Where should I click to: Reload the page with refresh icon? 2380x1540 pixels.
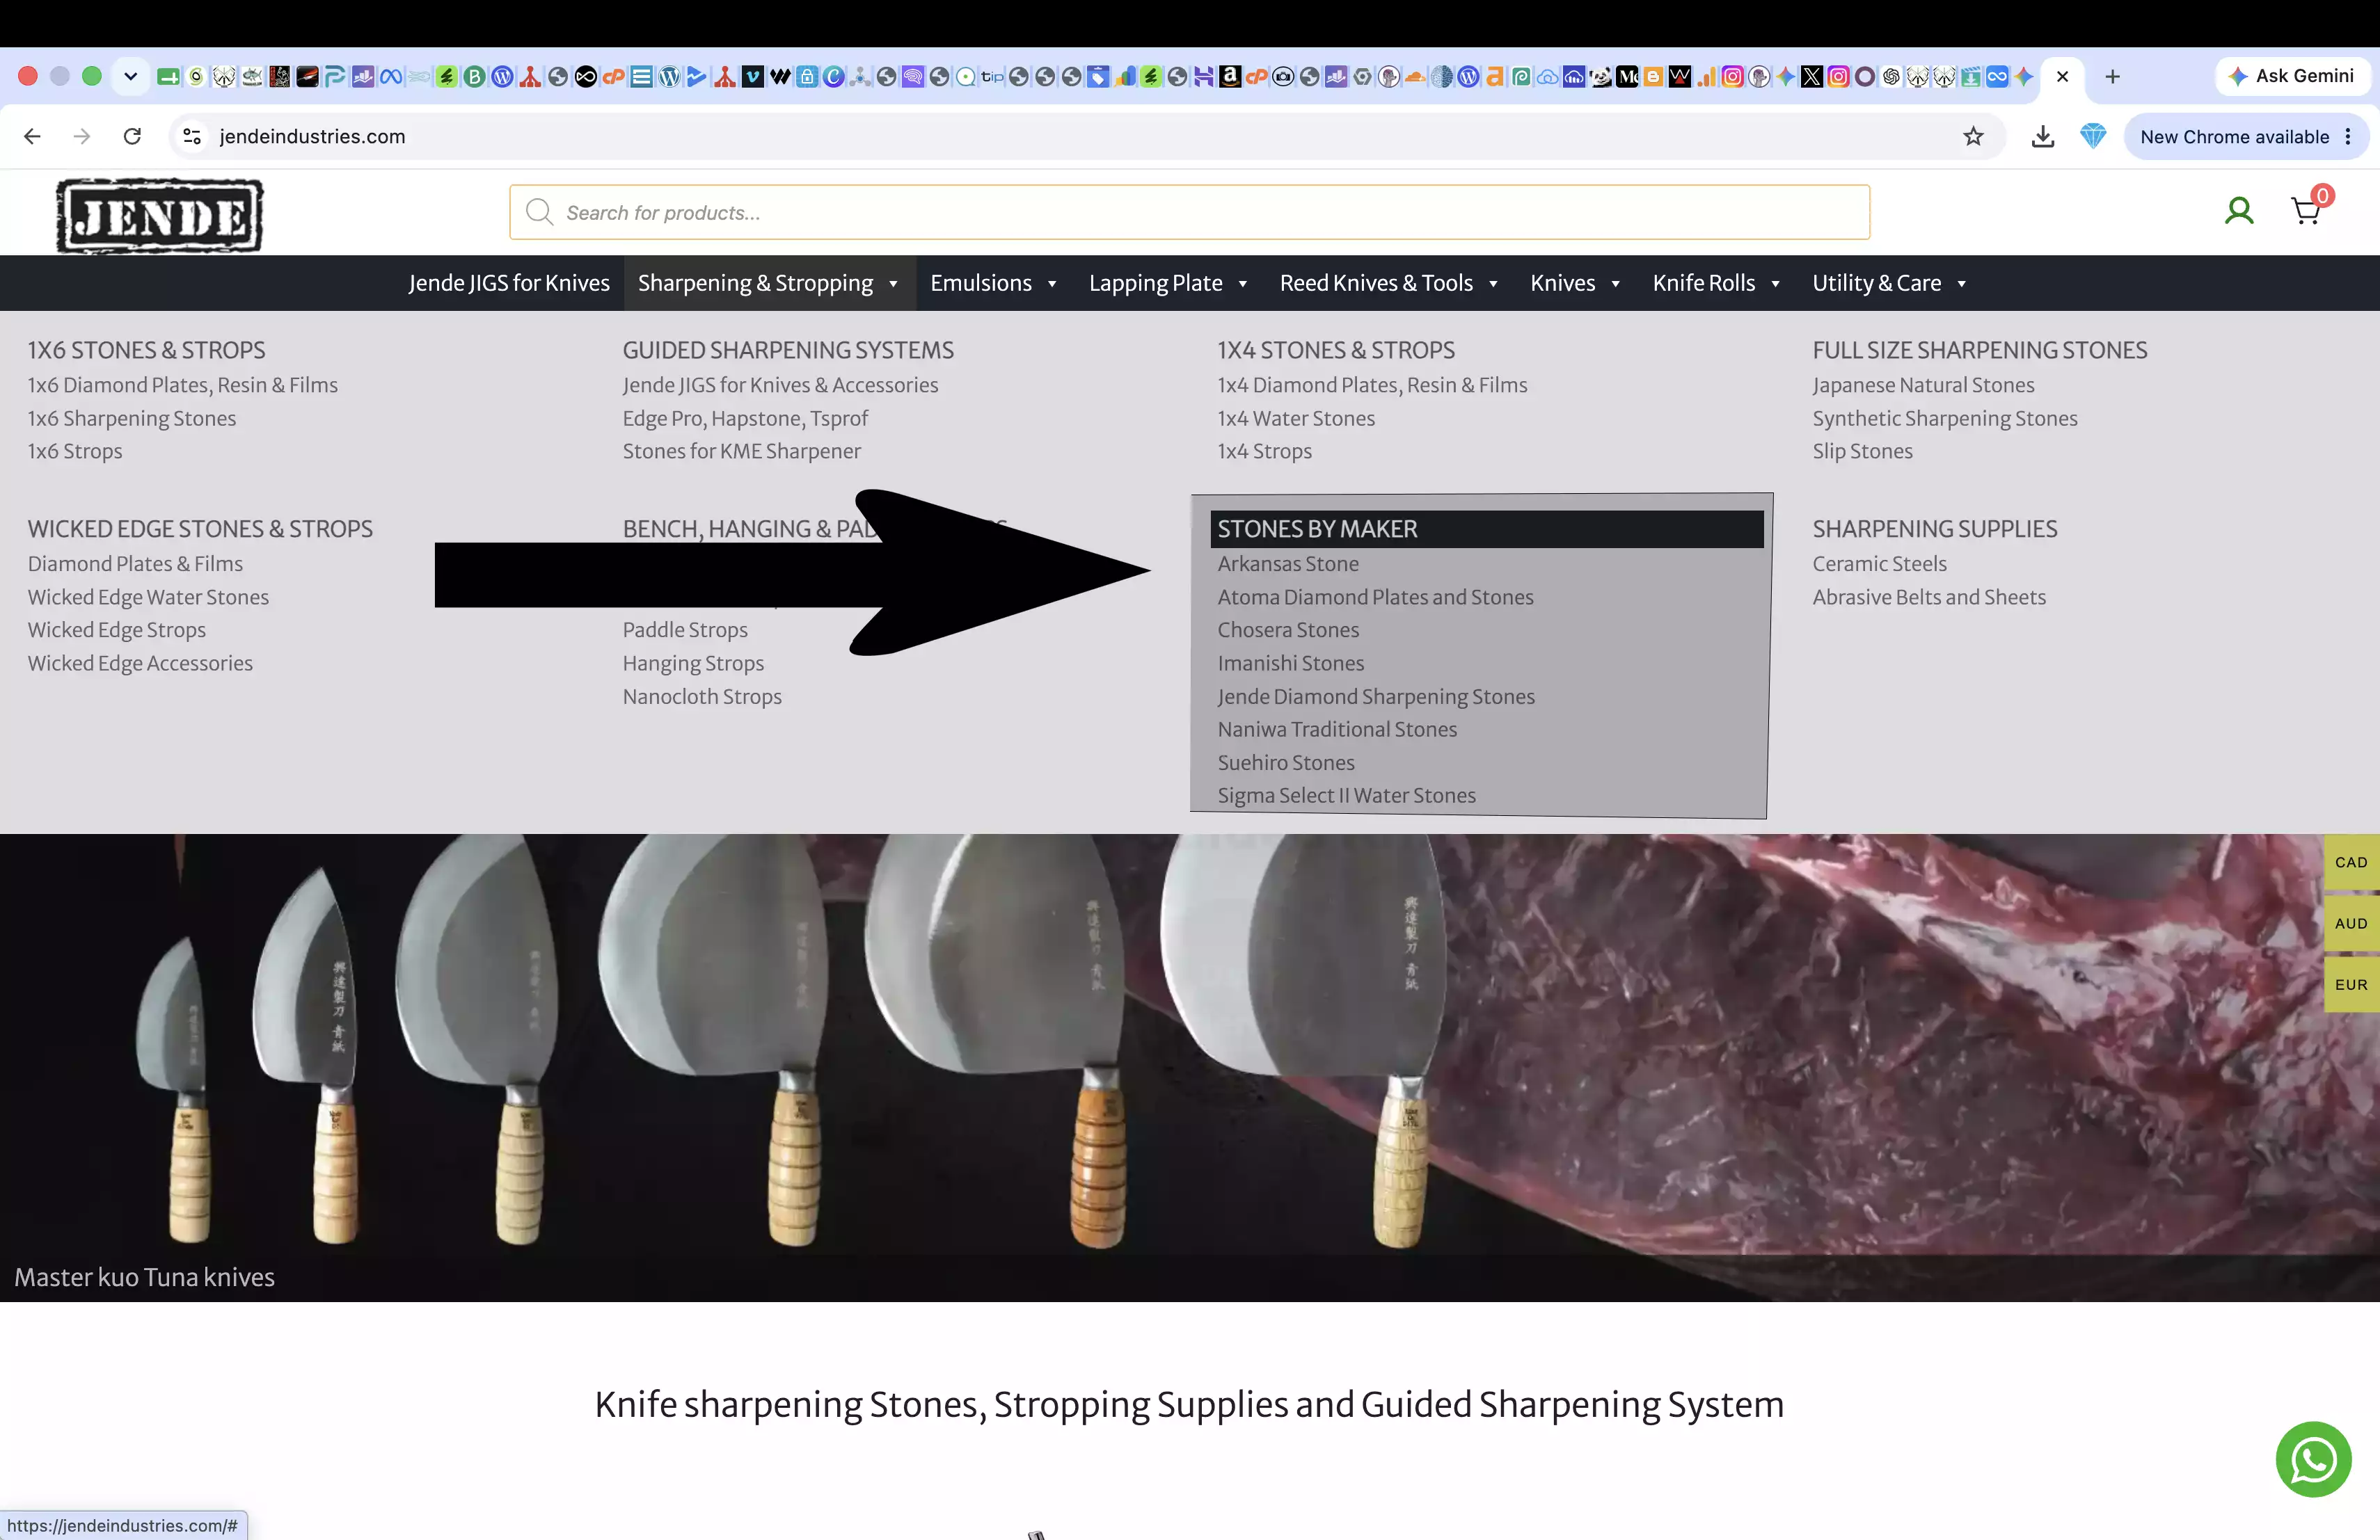click(x=132, y=136)
